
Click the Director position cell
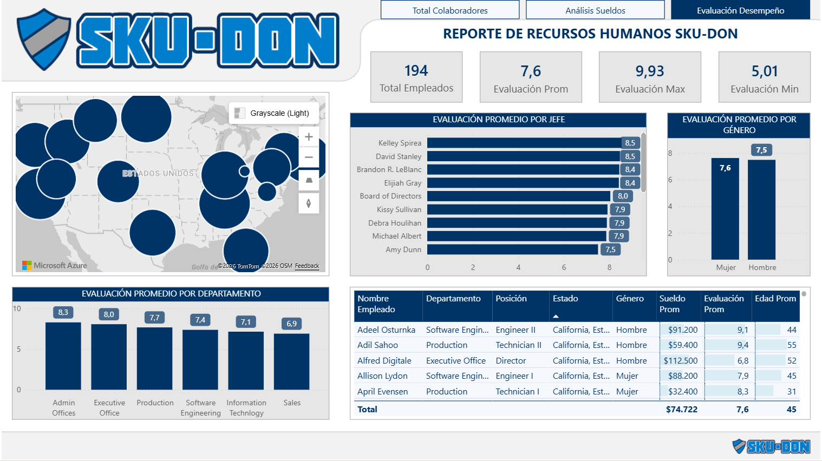click(511, 360)
